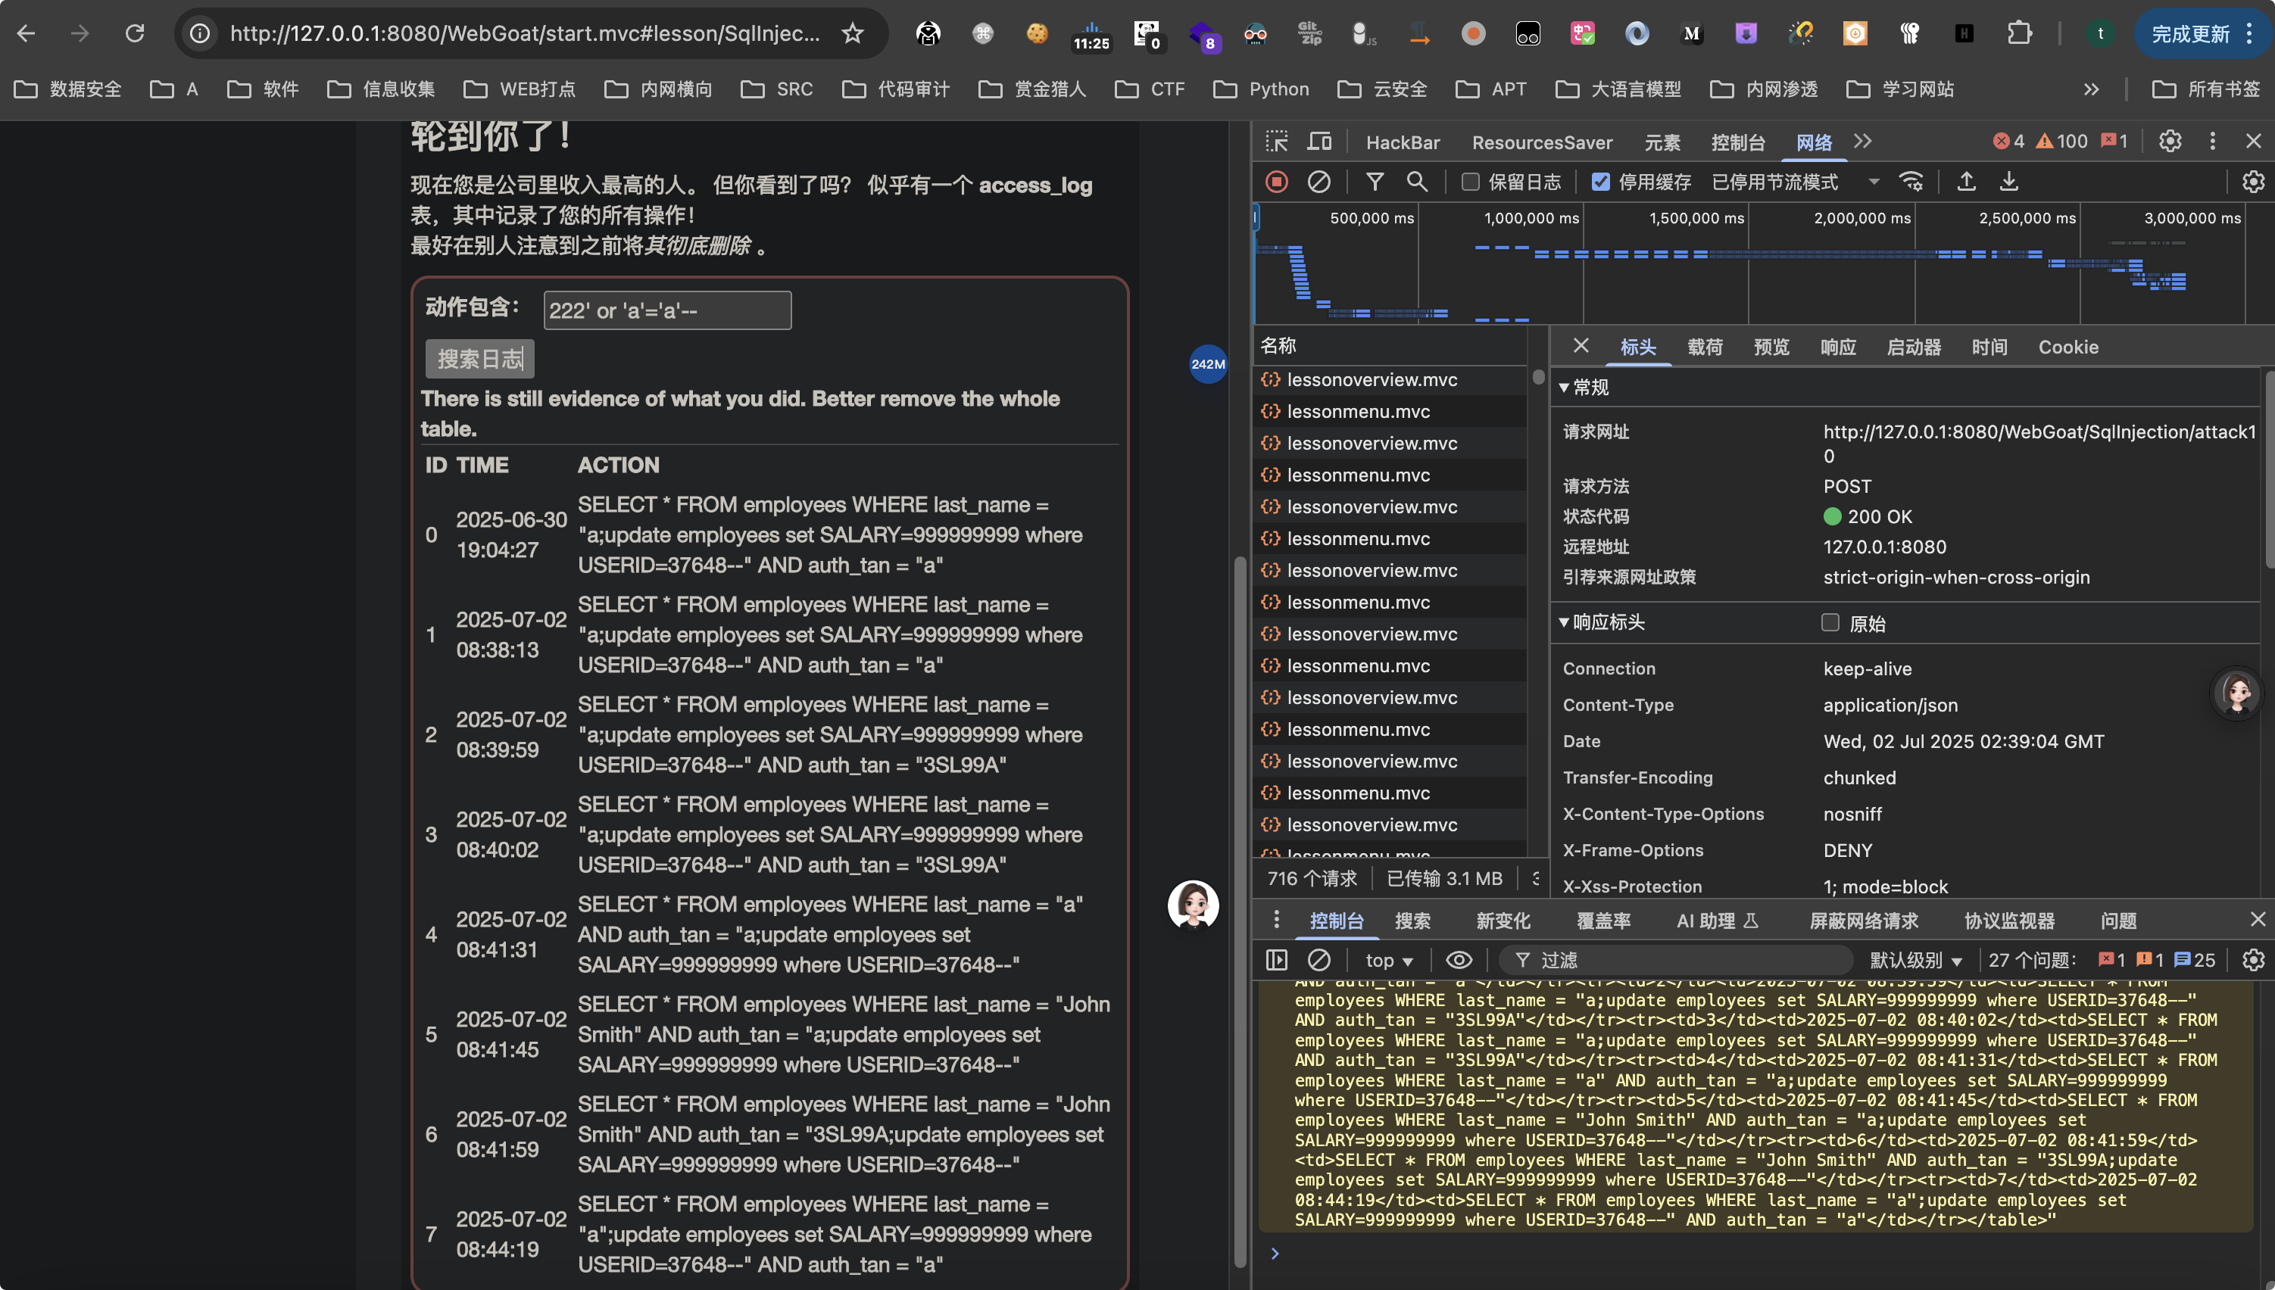Go back to previous page
Screen dimensions: 2275x1290
[x=26, y=33]
